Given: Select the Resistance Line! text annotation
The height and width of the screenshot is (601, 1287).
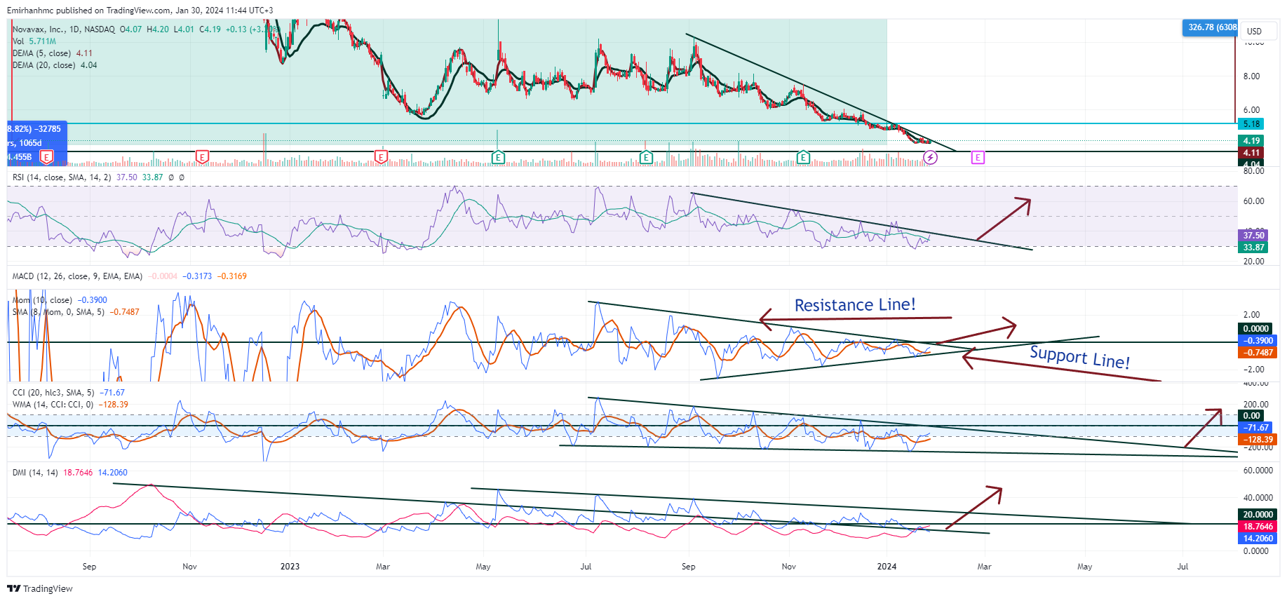Looking at the screenshot, I should click(855, 305).
